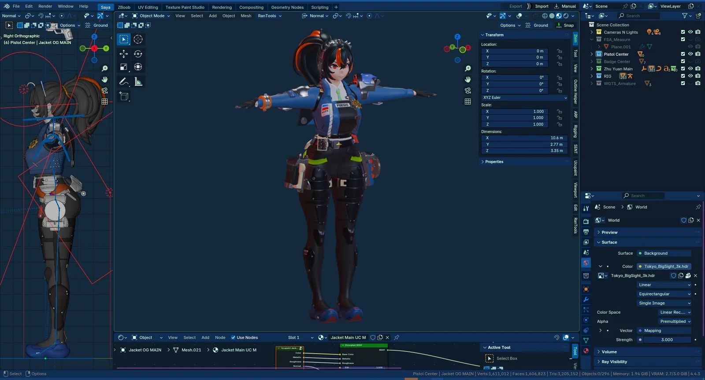Screen dimensions: 705x380
Task: Open the View Layer properties tab icon
Action: click(x=586, y=242)
